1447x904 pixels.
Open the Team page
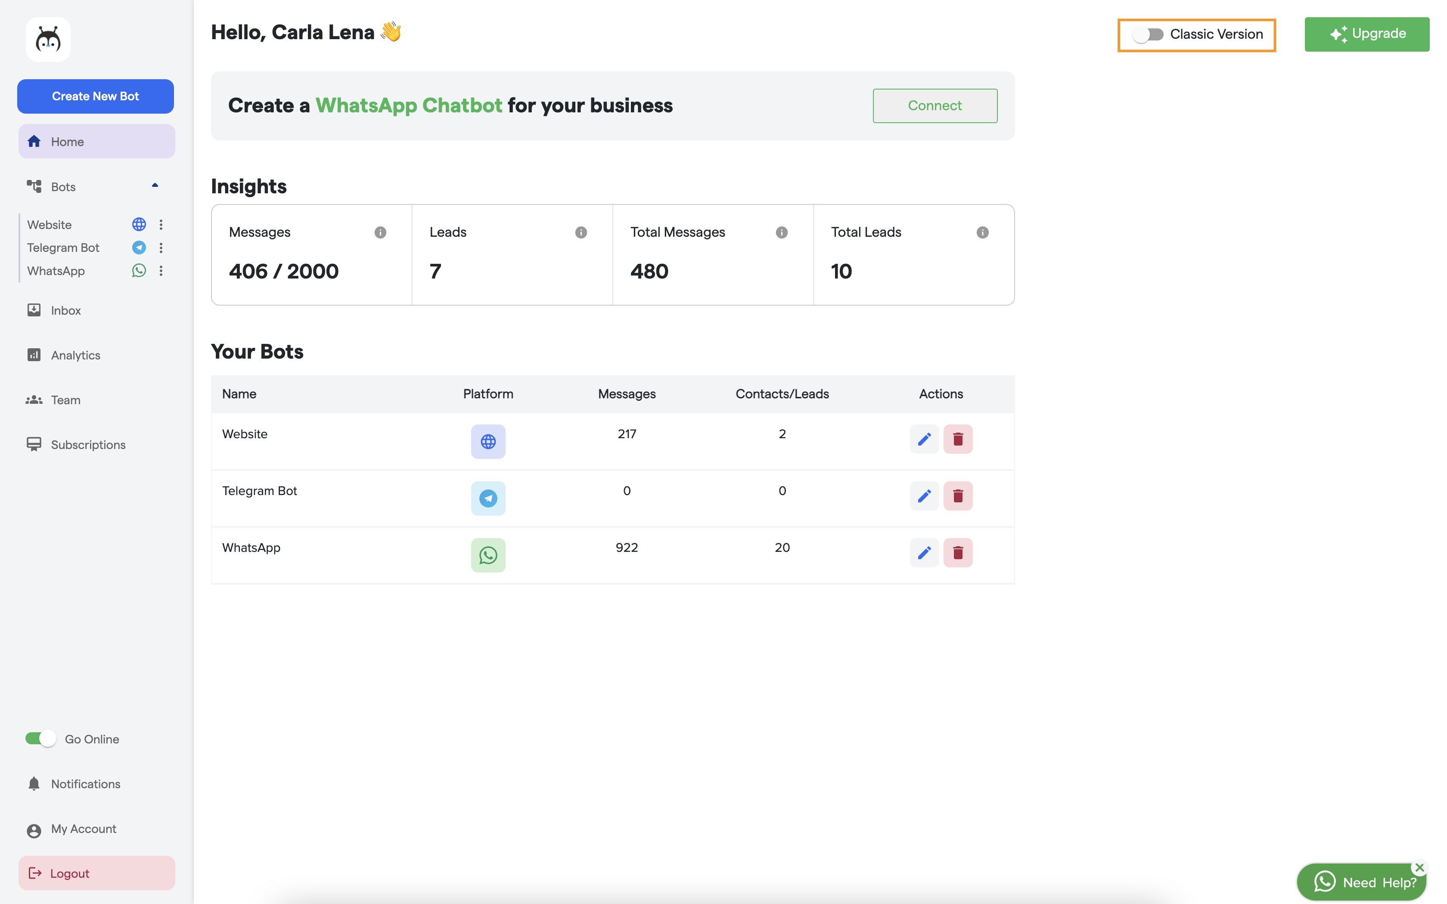pyautogui.click(x=96, y=400)
